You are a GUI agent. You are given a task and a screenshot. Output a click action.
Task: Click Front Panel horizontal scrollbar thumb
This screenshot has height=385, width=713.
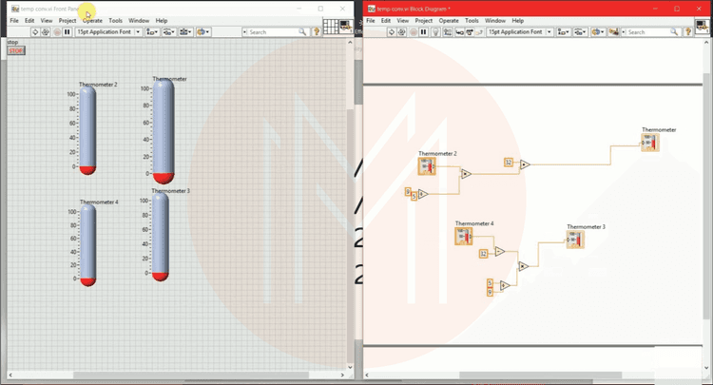click(x=191, y=375)
